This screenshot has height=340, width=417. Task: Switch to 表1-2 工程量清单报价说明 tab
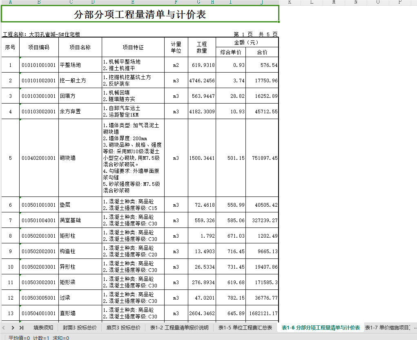pos(179,328)
